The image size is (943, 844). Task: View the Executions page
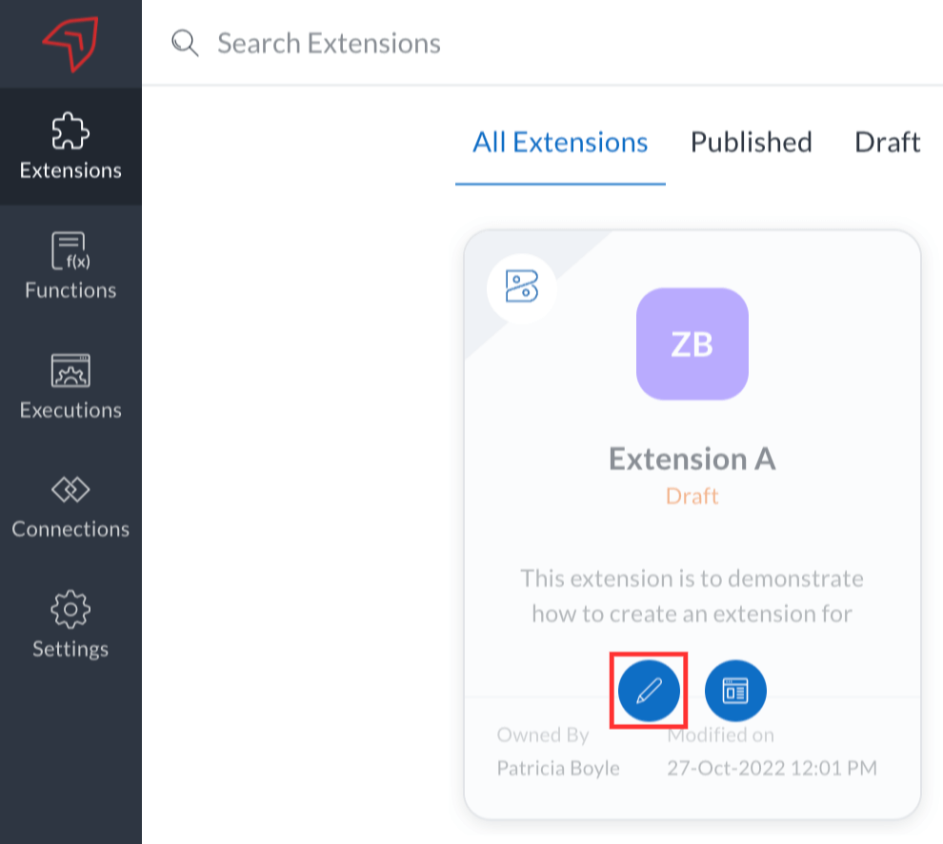click(70, 385)
